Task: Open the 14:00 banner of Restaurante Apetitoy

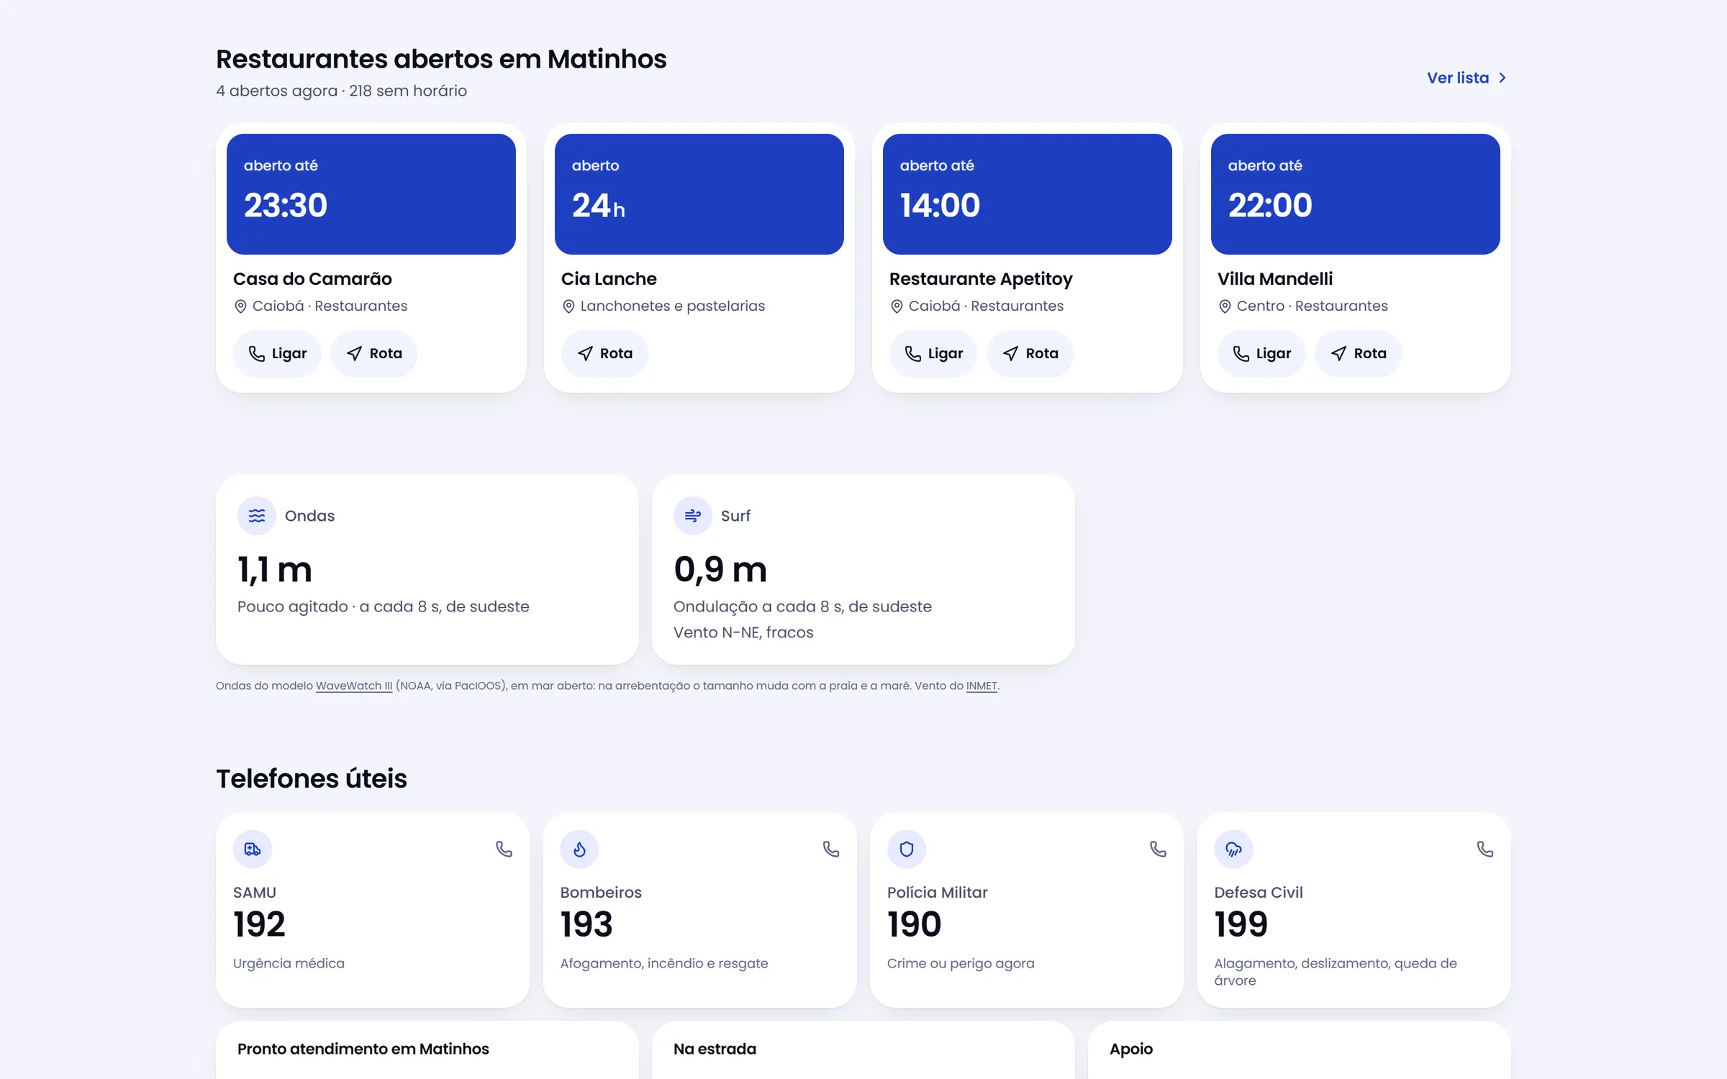Action: (1028, 194)
